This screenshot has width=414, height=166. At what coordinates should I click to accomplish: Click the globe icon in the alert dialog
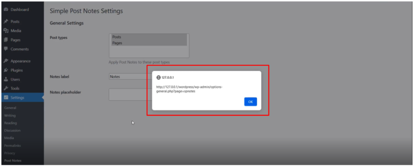(x=158, y=78)
